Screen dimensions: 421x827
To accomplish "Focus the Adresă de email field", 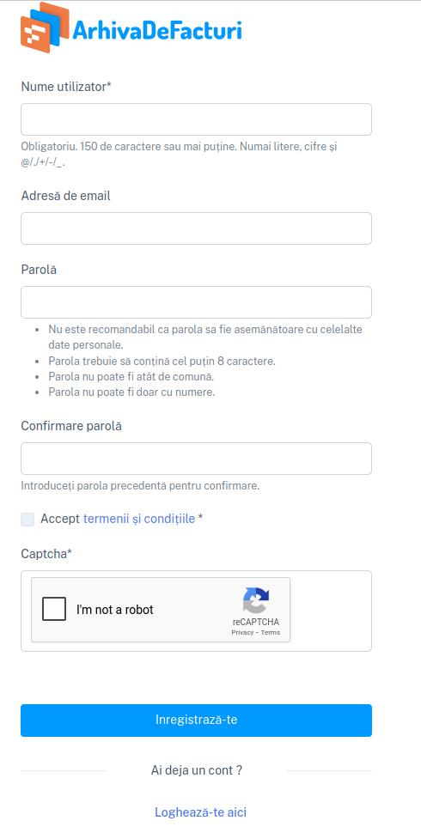I will [196, 228].
